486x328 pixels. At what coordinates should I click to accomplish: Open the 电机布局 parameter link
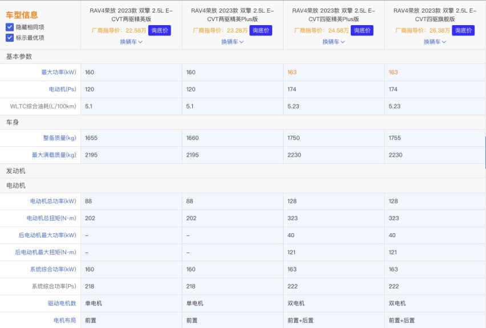point(65,320)
